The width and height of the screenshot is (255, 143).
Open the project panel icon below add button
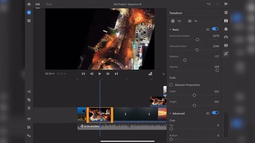[29, 21]
